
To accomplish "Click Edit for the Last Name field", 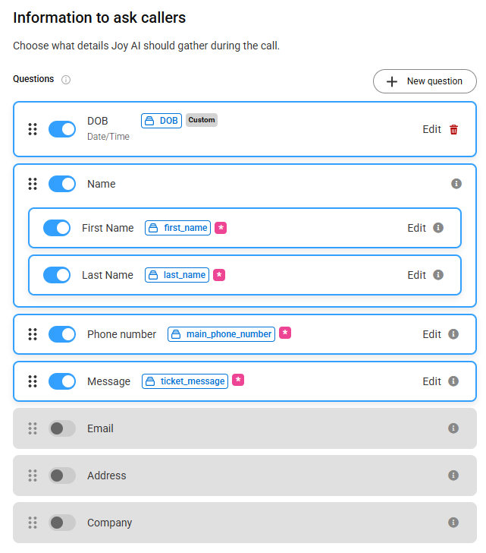I will [x=416, y=275].
